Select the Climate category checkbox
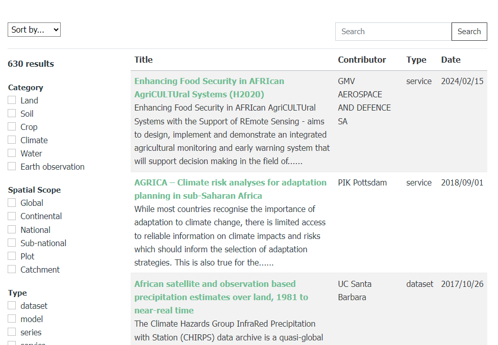Screen dimensions: 498x345 point(12,140)
